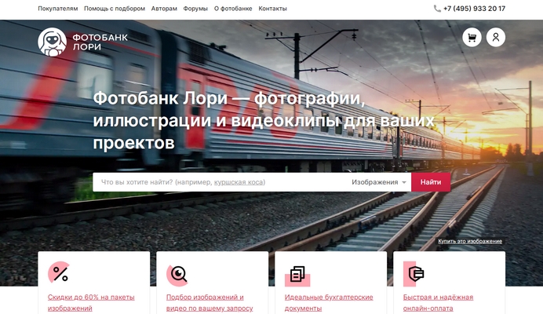Click the secure payment shield icon

(x=414, y=274)
